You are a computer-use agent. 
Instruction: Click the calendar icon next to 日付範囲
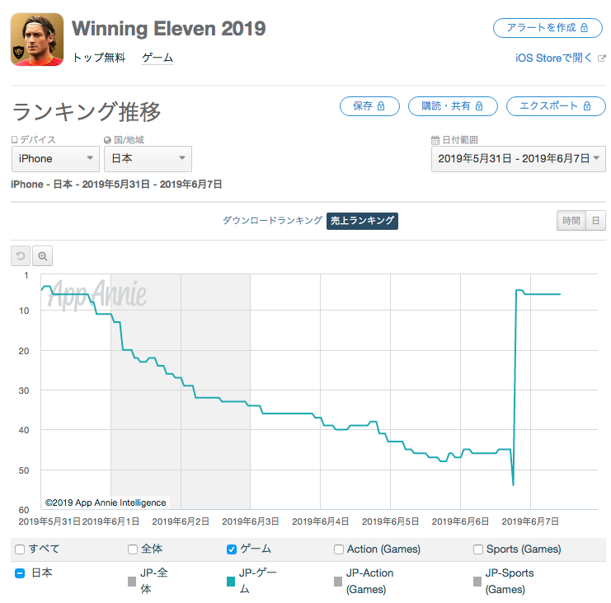[435, 140]
